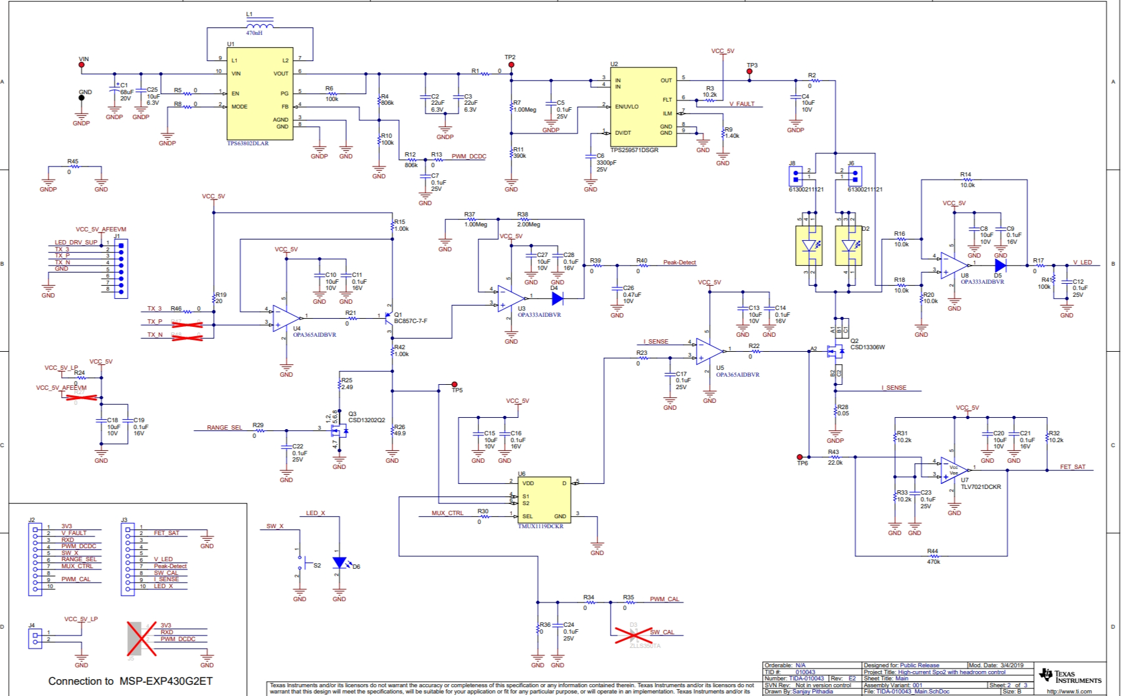
Task: Select the R44 470k resistor
Action: (933, 556)
